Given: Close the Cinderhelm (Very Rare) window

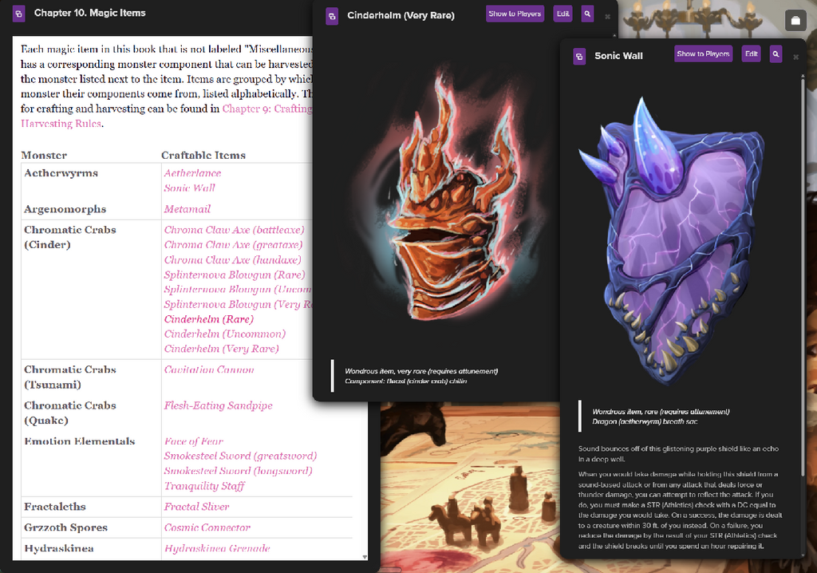Looking at the screenshot, I should click(x=607, y=17).
